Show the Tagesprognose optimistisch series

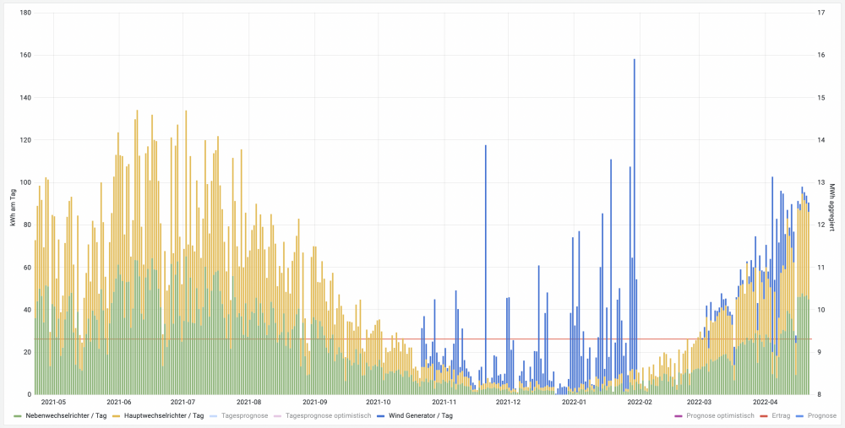pyautogui.click(x=328, y=416)
